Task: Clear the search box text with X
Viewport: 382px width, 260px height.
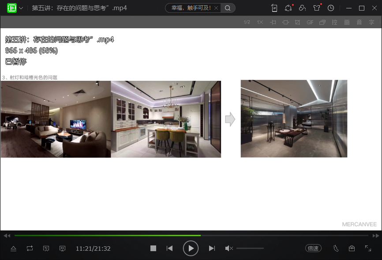Action: [x=216, y=8]
